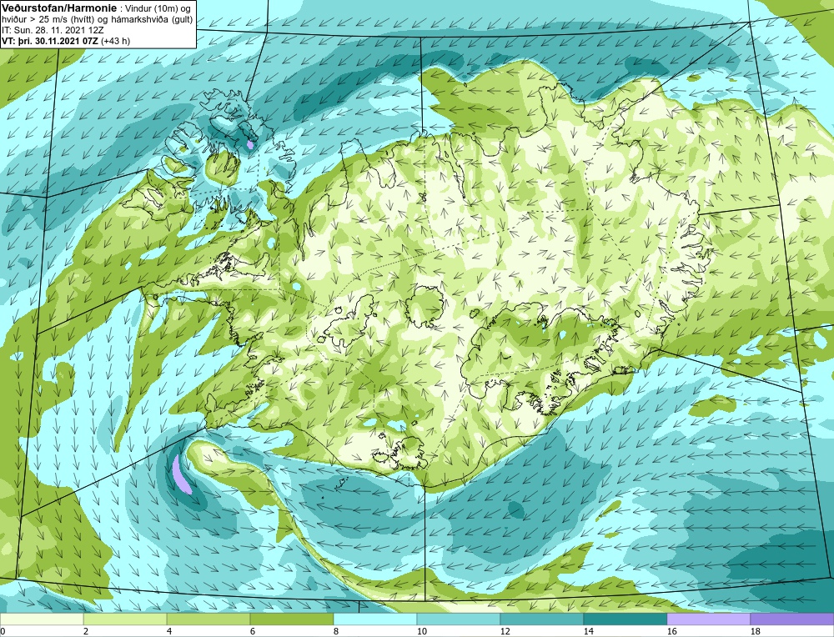Click the 'IT: Sun. 28. 11. 2021 12Z' line
Viewport: 834px width, 637px height.
53,30
